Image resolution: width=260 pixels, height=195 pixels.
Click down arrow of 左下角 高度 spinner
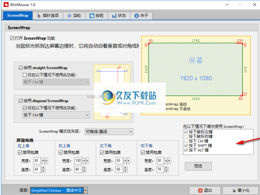tap(125, 171)
